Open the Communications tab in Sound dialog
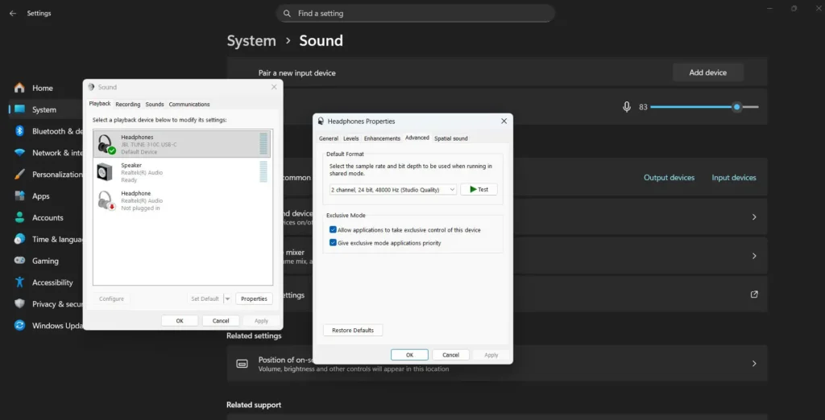The image size is (825, 420). [x=189, y=104]
